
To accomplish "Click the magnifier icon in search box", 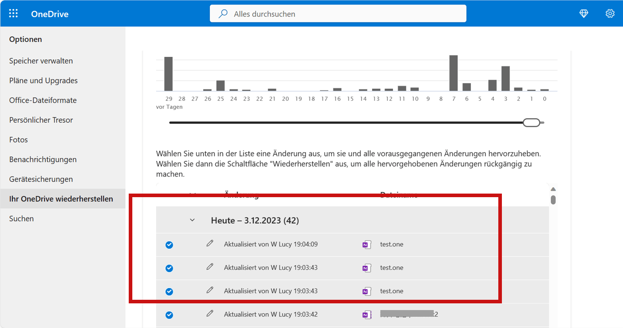I will pyautogui.click(x=223, y=14).
